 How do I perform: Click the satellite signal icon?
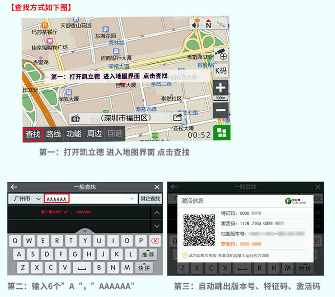tap(221, 24)
